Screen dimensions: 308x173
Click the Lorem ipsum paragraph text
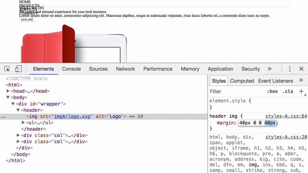[144, 15]
